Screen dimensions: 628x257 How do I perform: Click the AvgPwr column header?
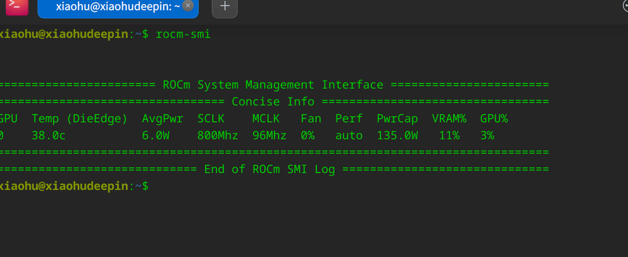162,119
